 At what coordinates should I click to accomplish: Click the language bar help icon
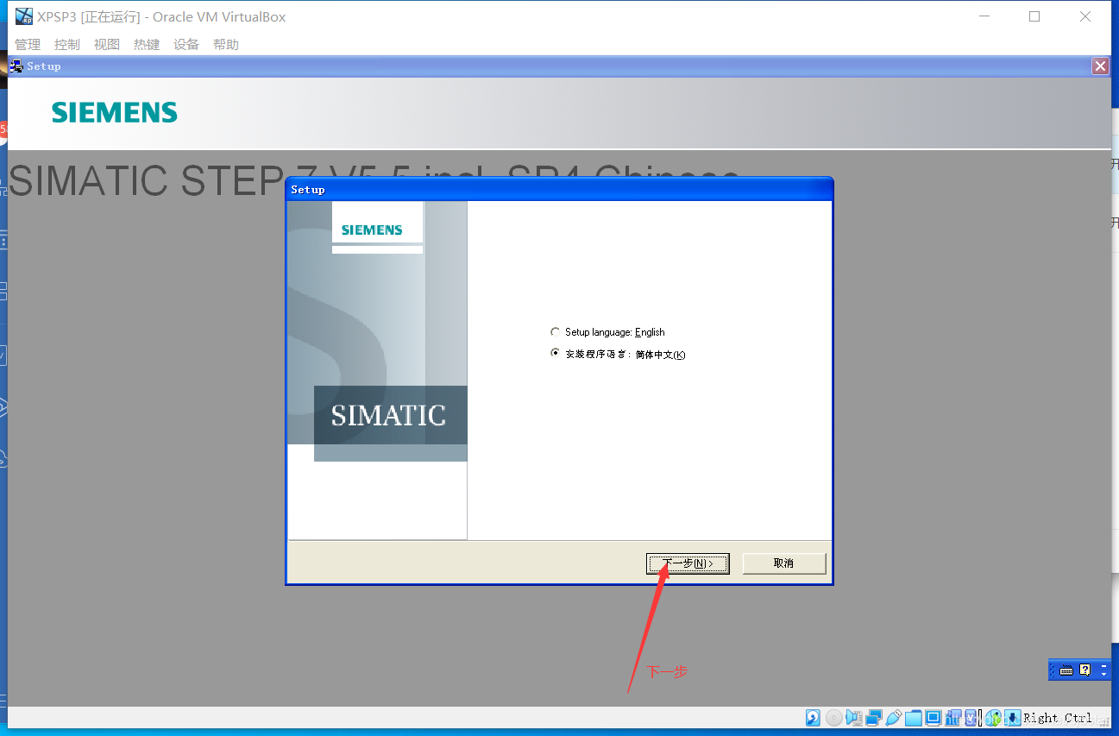(x=1085, y=670)
